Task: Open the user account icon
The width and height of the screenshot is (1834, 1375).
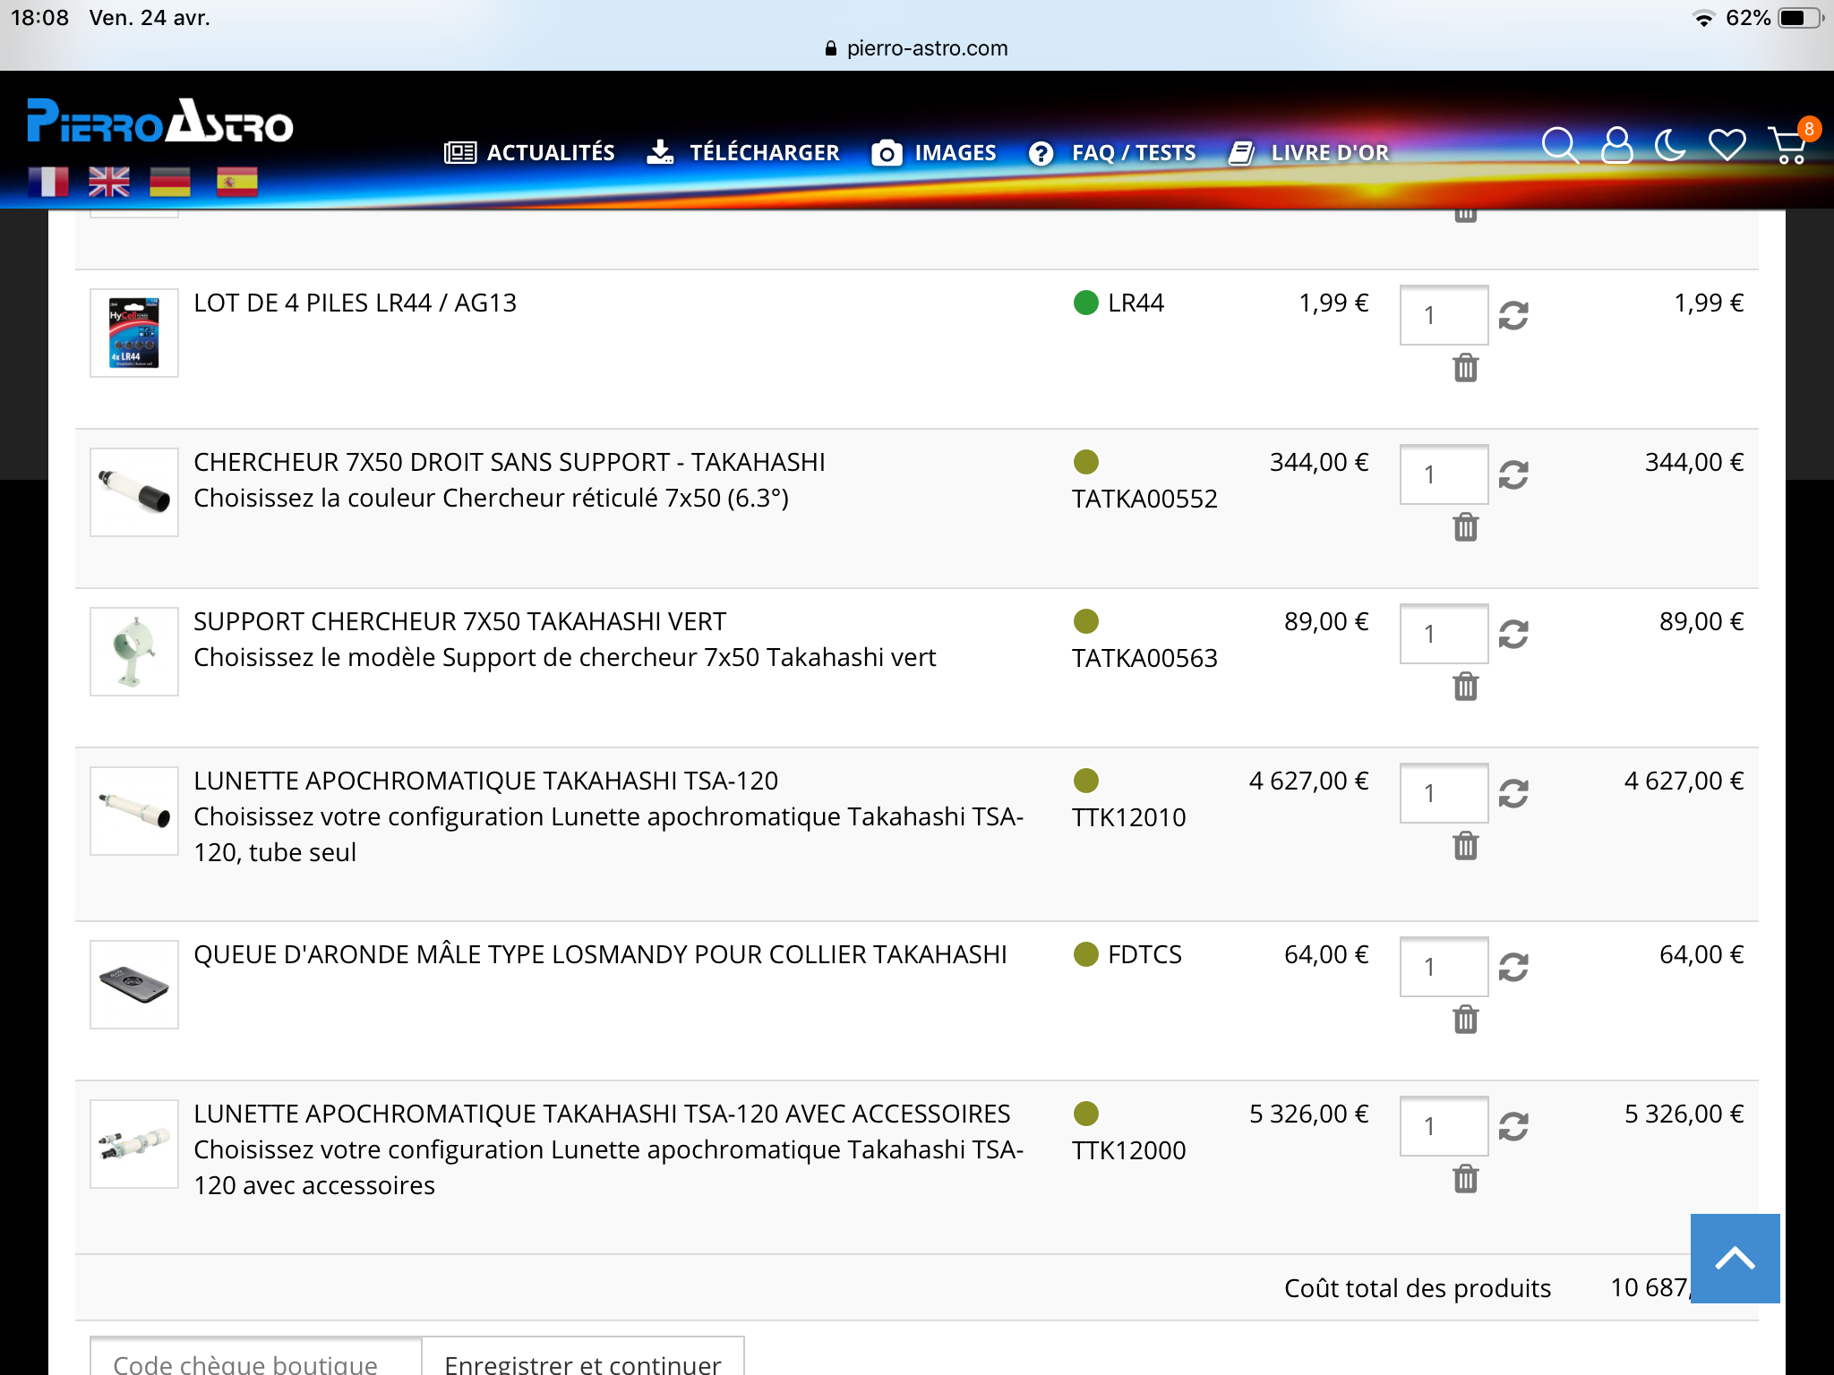Action: (1616, 145)
